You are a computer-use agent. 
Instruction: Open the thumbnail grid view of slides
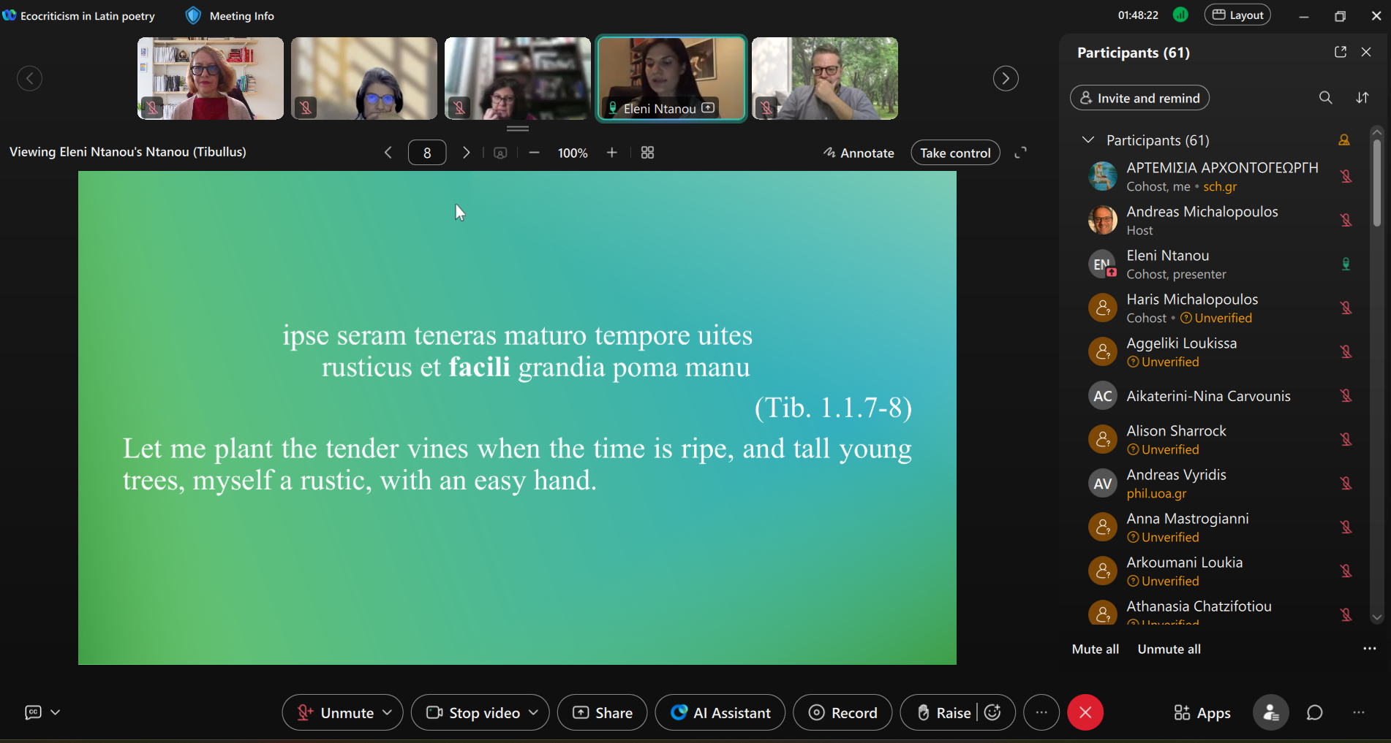point(647,153)
